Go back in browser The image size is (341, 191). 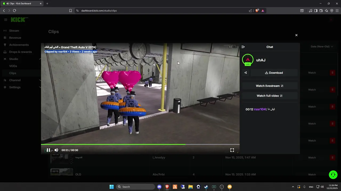click(x=4, y=11)
